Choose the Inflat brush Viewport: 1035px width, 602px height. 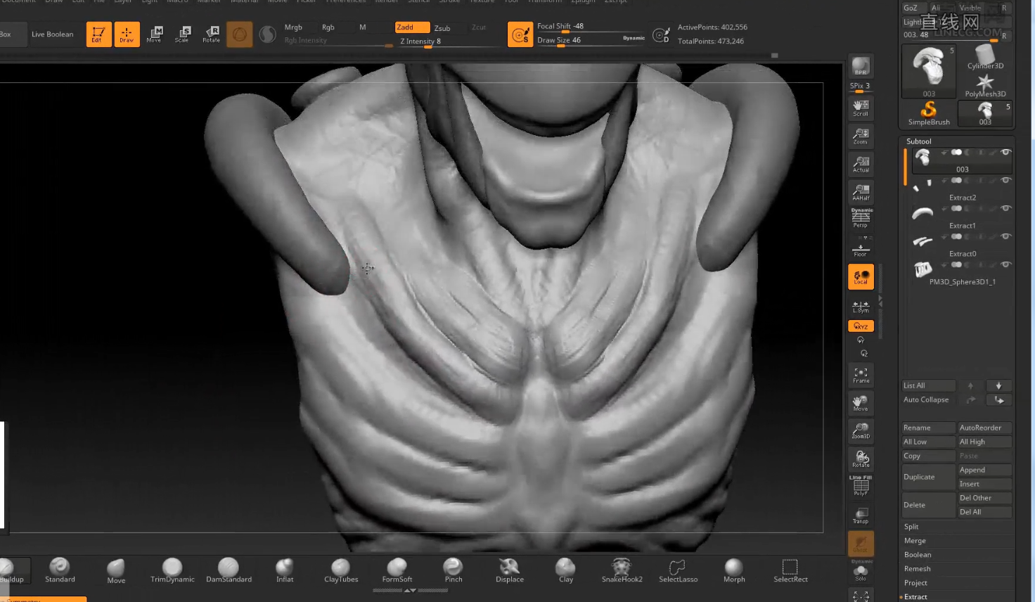[x=285, y=570]
